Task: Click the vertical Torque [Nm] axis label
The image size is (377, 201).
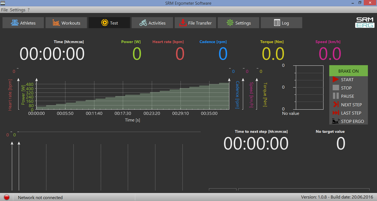Action: 265,95
